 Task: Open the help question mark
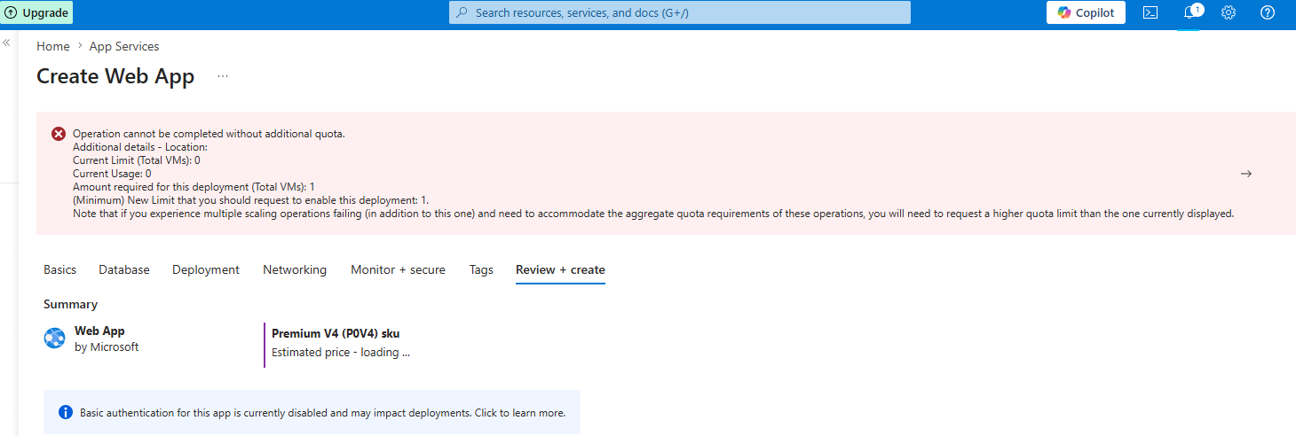[x=1268, y=12]
